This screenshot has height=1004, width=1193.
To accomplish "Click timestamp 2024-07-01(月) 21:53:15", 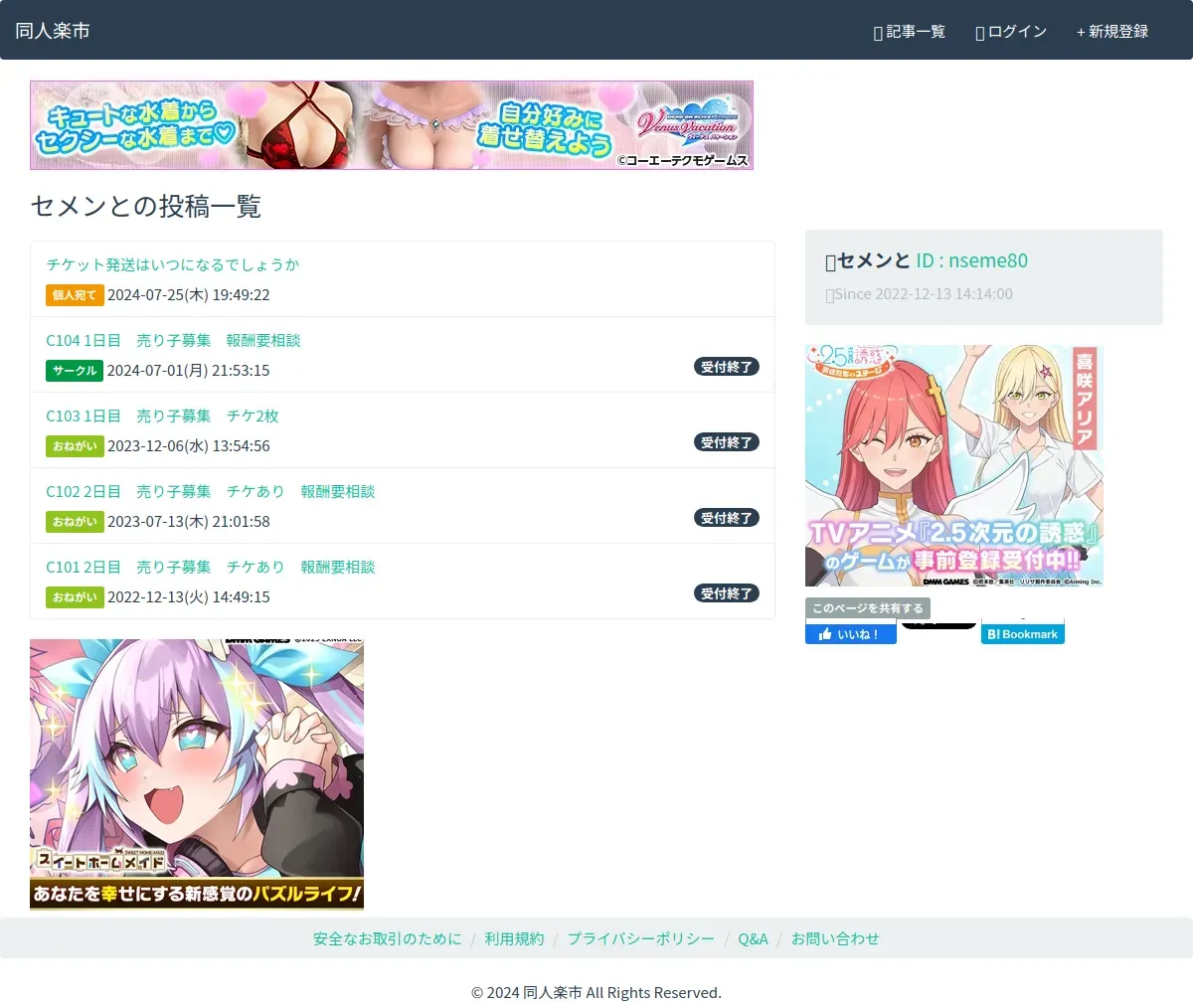I will (189, 371).
